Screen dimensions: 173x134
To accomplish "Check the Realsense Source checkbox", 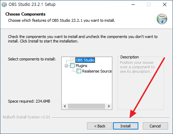I will coord(79,71).
